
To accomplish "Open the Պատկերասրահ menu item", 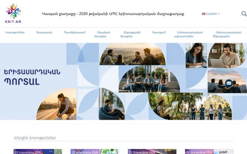I will [x=74, y=32].
